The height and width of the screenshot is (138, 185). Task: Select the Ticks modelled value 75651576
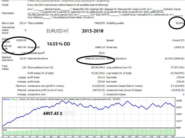coord(99,23)
